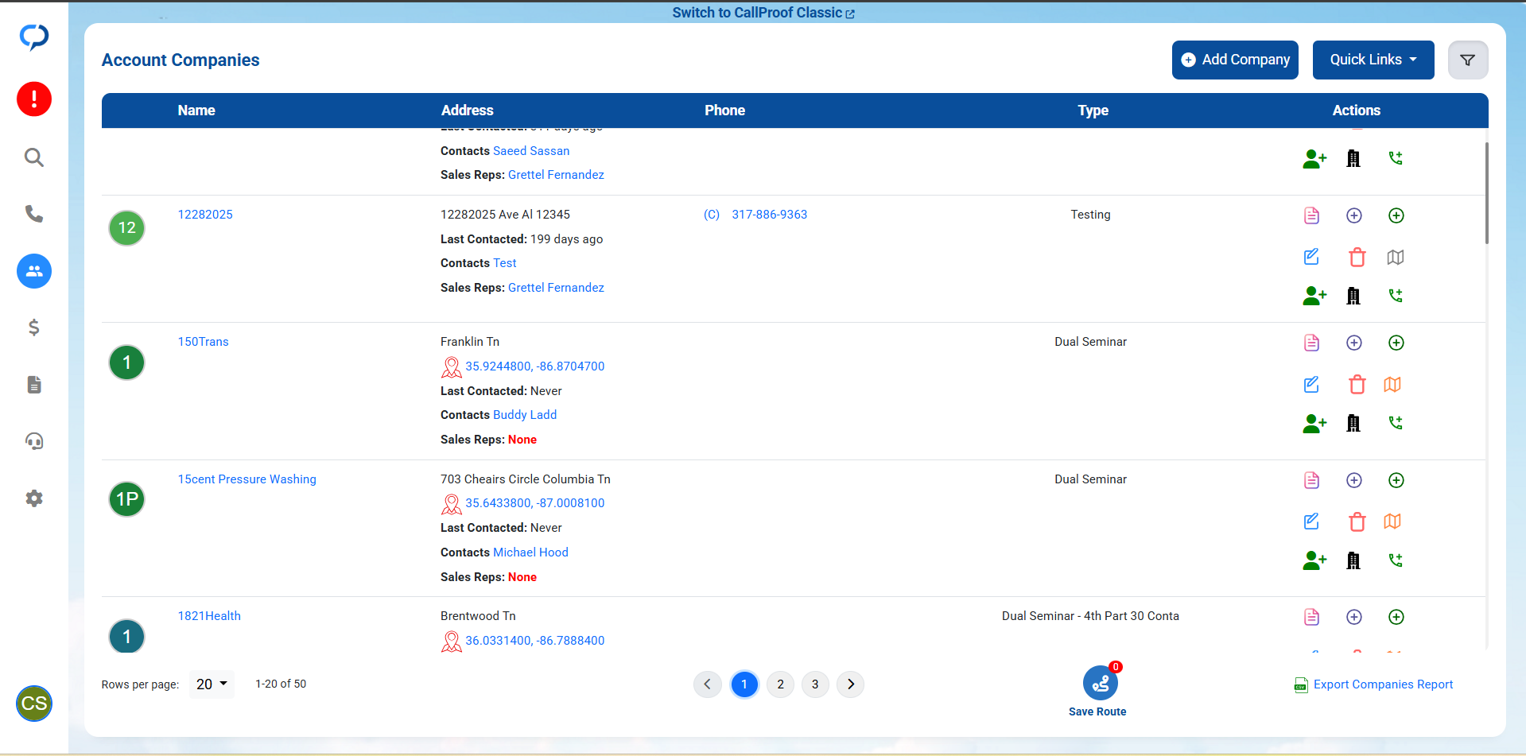Click the table's vertical scrollbar
This screenshot has height=756, width=1526.
[1486, 193]
